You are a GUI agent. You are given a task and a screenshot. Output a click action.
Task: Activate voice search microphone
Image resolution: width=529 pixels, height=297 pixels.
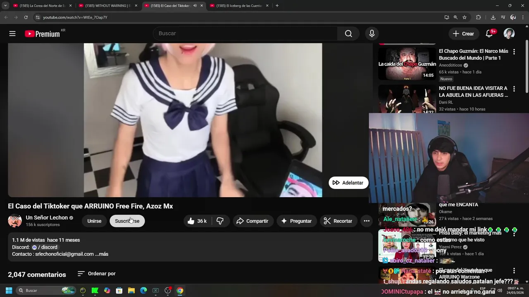pos(372,33)
